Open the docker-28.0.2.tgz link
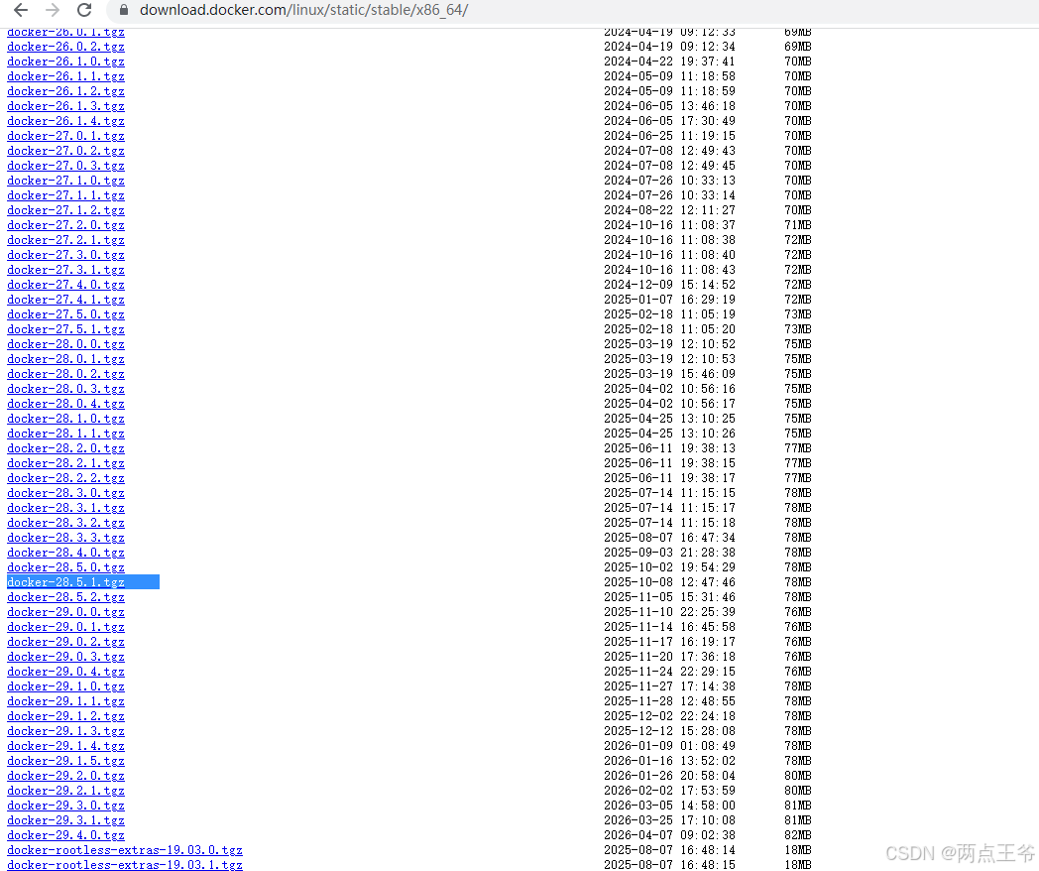 click(65, 374)
